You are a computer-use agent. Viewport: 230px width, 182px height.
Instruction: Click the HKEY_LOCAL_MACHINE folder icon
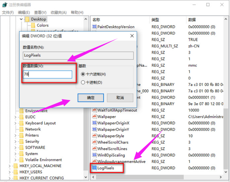[15, 166]
